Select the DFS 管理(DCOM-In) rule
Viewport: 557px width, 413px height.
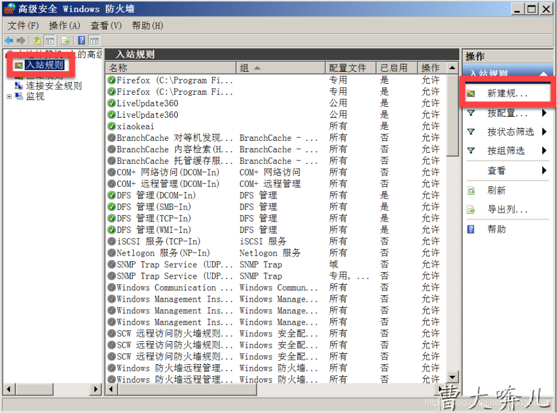(275, 196)
